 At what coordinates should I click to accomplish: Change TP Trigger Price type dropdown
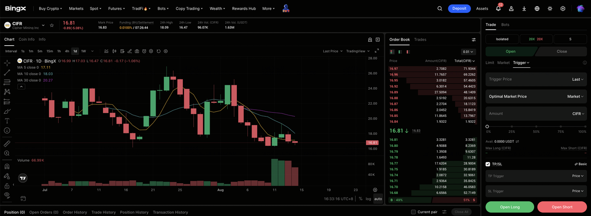(x=578, y=176)
